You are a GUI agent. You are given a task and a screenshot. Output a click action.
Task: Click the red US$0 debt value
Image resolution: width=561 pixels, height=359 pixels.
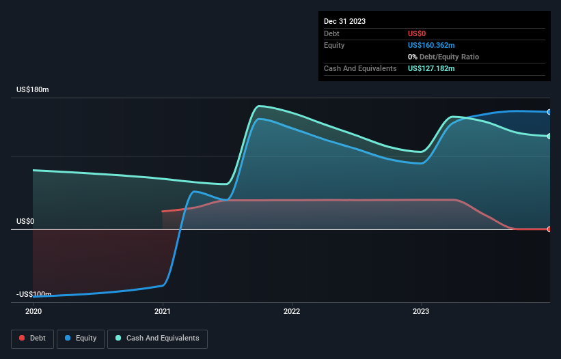coord(417,33)
